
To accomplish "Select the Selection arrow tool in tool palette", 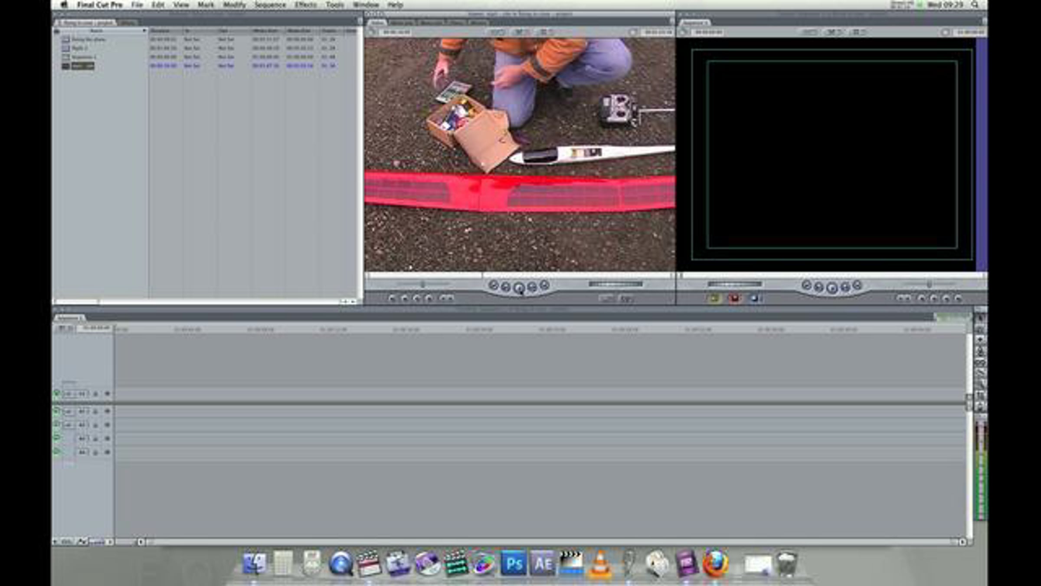I will (x=980, y=318).
